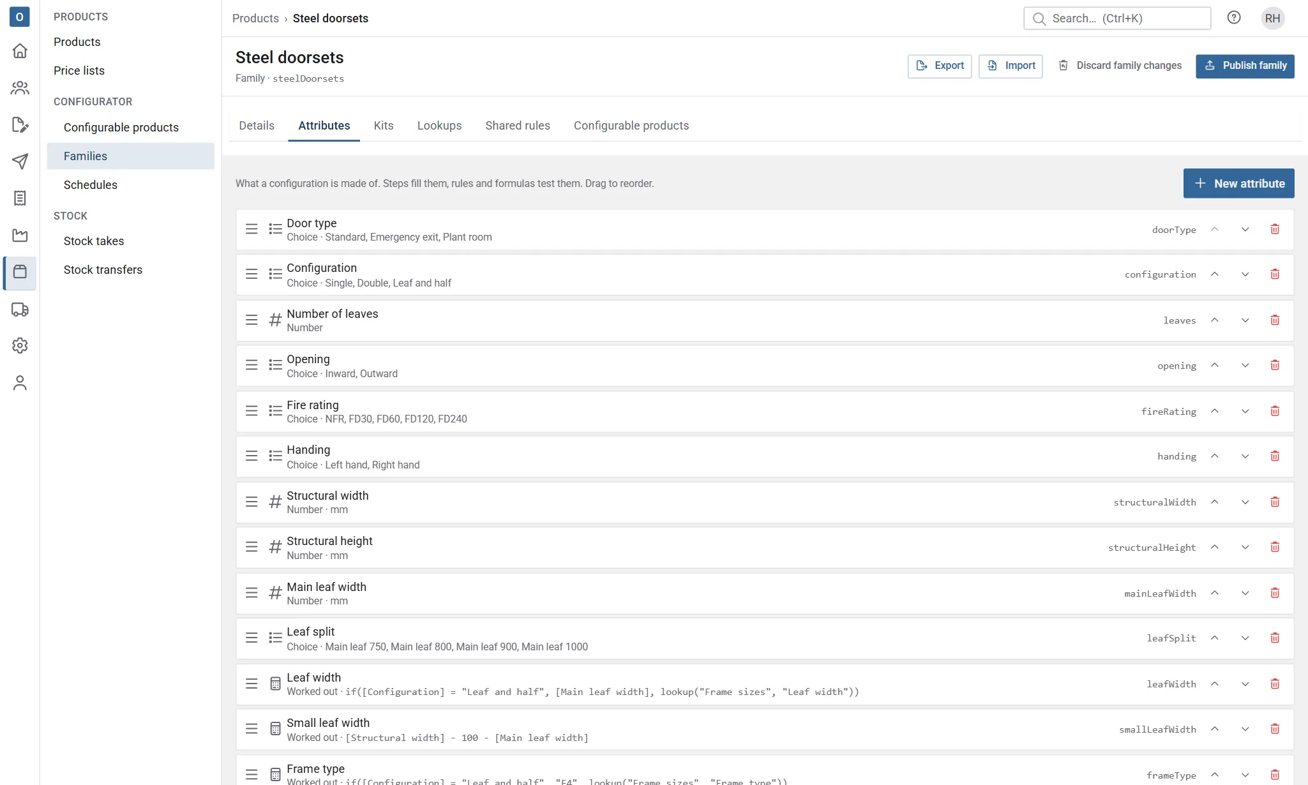Open the document edit icon in sidebar
Viewport: 1308px width, 785px height.
[x=20, y=125]
